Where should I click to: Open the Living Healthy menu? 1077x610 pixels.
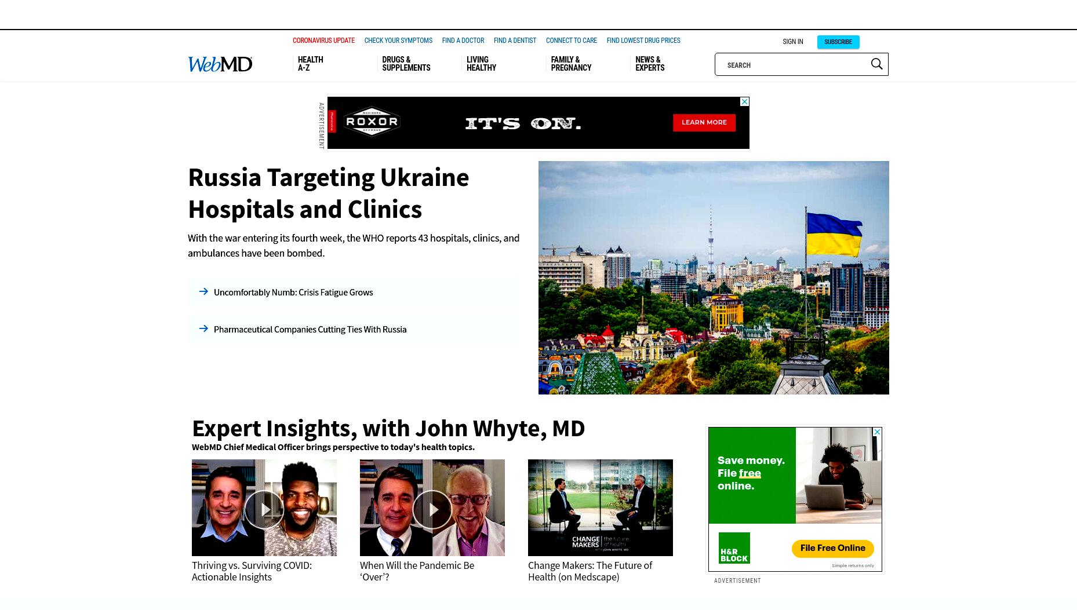tap(481, 64)
